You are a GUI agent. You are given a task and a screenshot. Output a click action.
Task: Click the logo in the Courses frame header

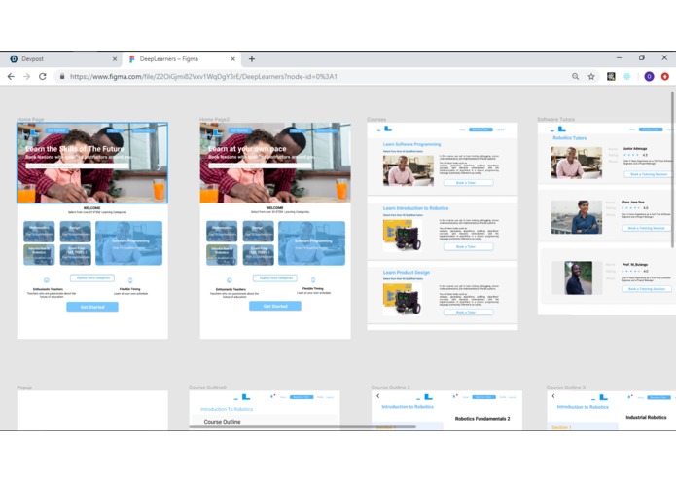(384, 129)
